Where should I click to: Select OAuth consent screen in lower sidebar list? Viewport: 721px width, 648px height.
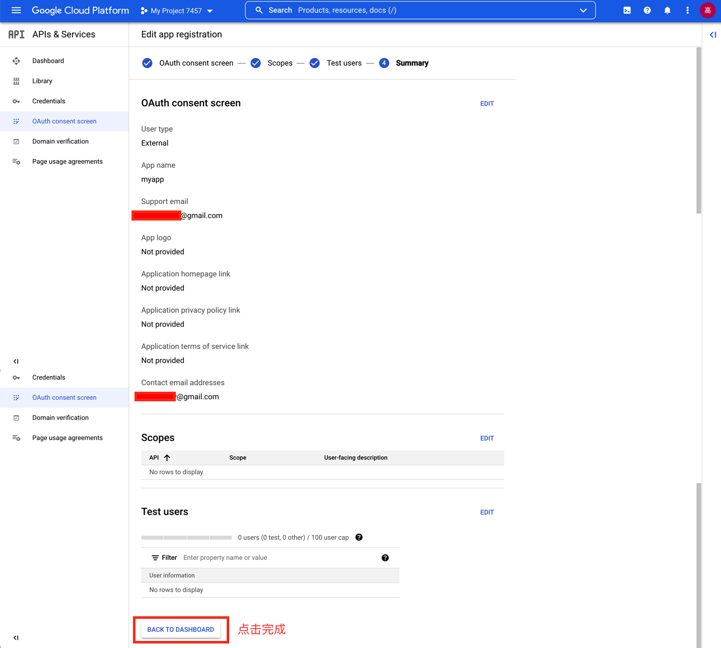[x=64, y=398]
